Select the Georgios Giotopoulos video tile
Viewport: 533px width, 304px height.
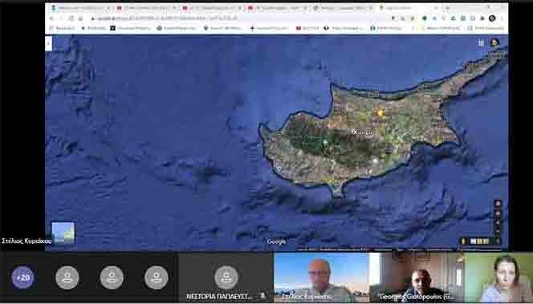tap(417, 278)
